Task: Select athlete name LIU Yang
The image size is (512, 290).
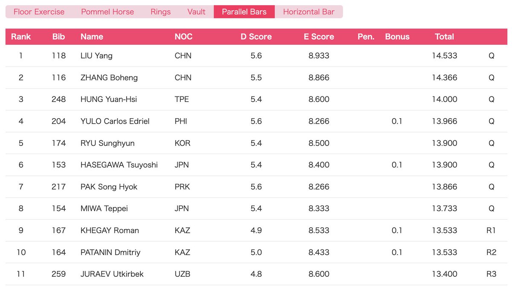Action: pyautogui.click(x=96, y=56)
